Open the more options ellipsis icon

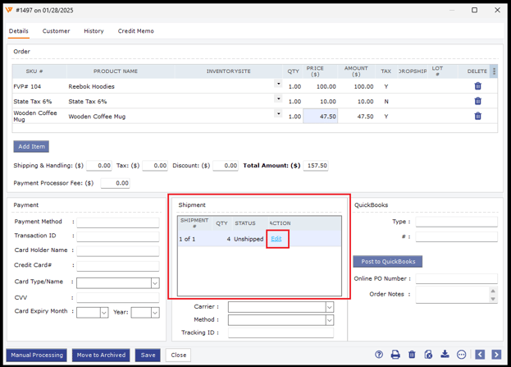(462, 355)
